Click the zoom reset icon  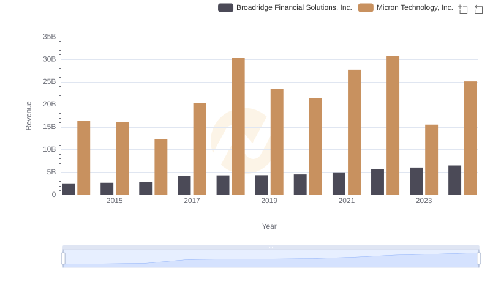tap(478, 9)
